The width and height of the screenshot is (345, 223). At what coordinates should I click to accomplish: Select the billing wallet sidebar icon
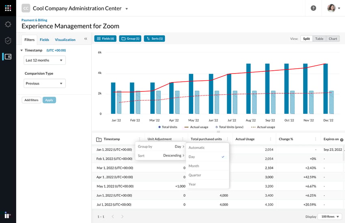8,57
